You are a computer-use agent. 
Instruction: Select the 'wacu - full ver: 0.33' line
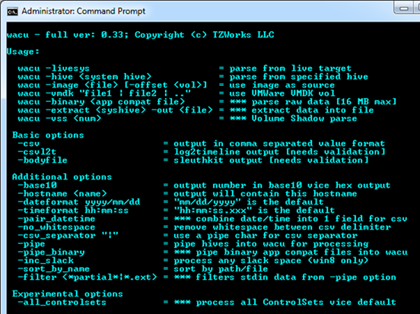point(141,35)
